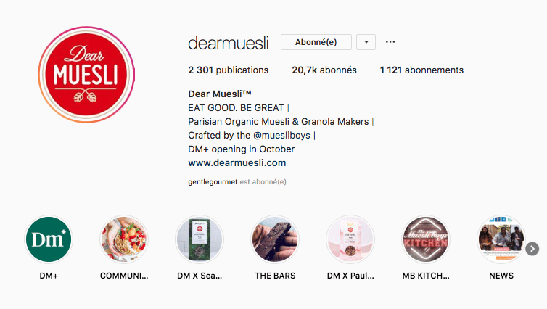View the 20,7k abonnés followers list
The width and height of the screenshot is (547, 309).
click(324, 70)
